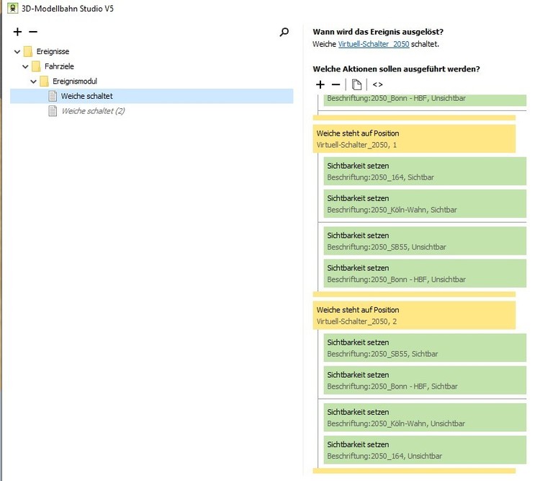
Task: Collapse the Fahrziele folder
Action: (x=25, y=66)
